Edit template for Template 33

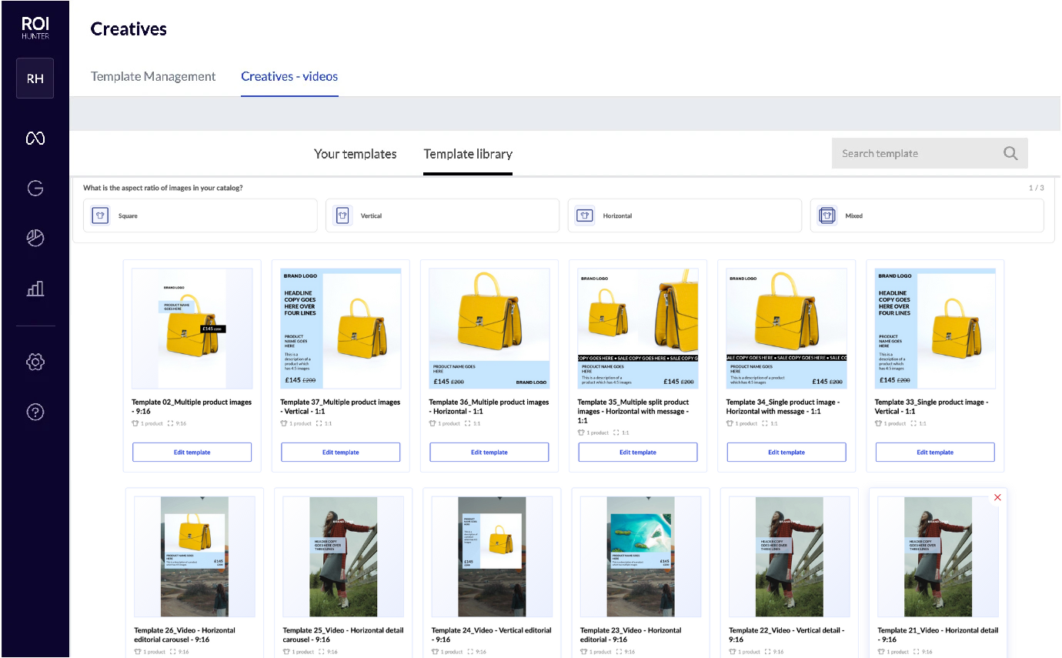click(x=935, y=453)
